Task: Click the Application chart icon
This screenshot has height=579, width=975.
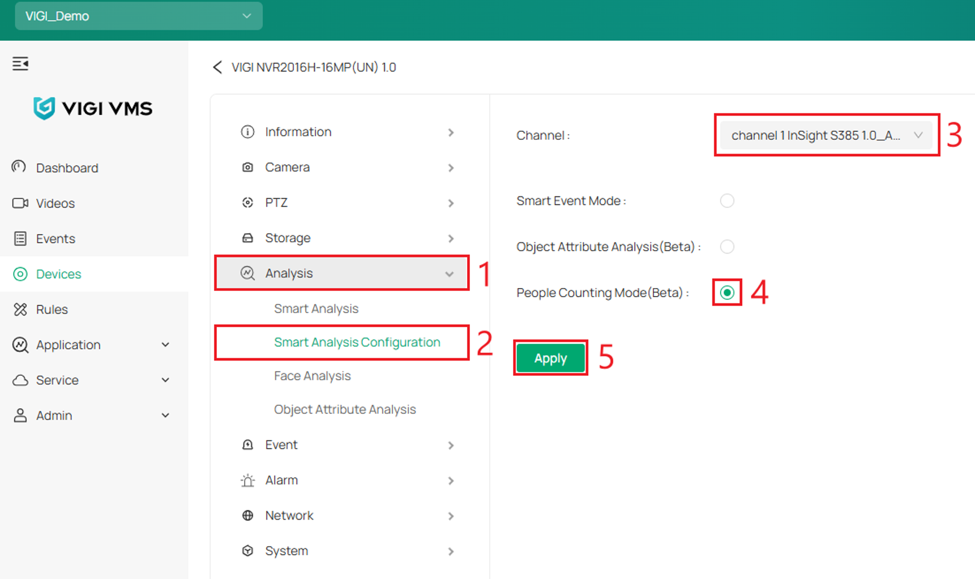Action: [20, 345]
